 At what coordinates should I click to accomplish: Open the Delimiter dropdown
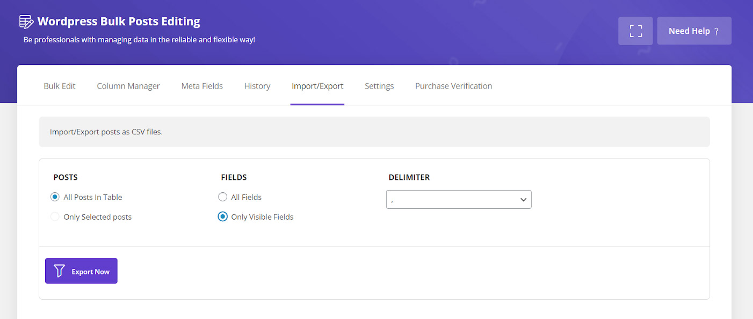point(459,199)
